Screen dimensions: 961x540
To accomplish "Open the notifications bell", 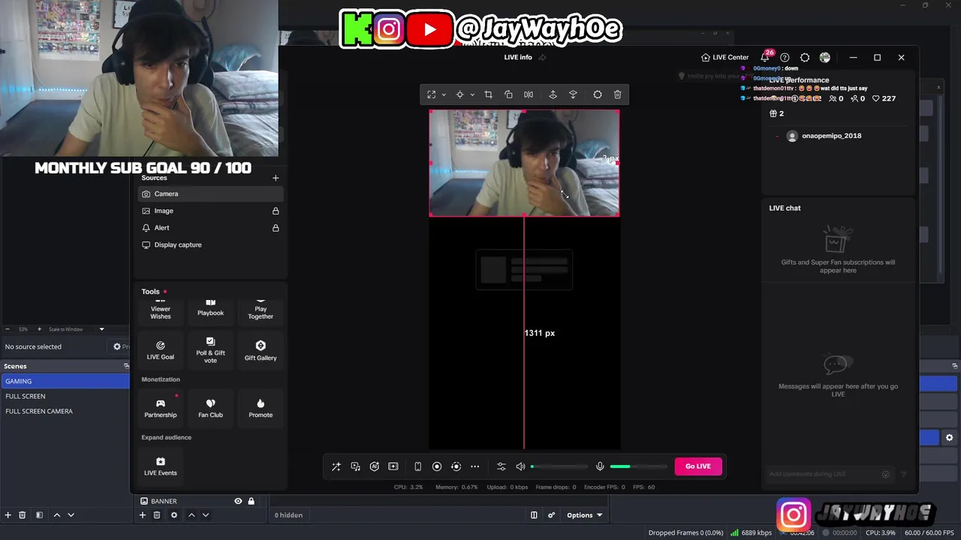I will tap(765, 57).
